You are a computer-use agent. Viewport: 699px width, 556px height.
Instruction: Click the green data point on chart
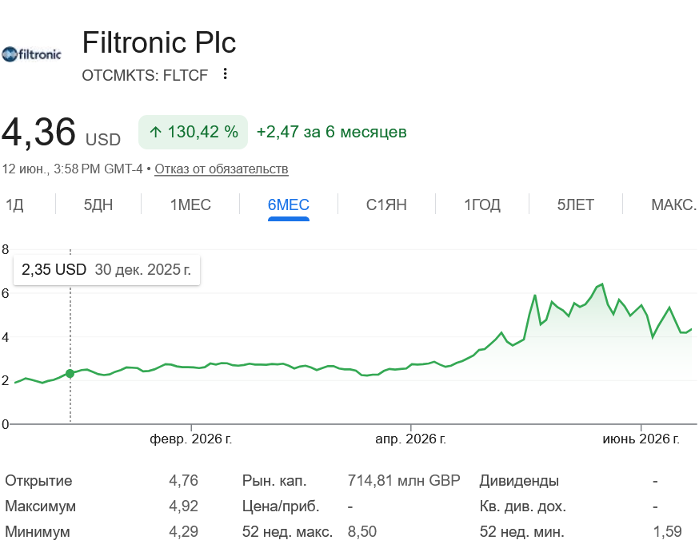70,374
